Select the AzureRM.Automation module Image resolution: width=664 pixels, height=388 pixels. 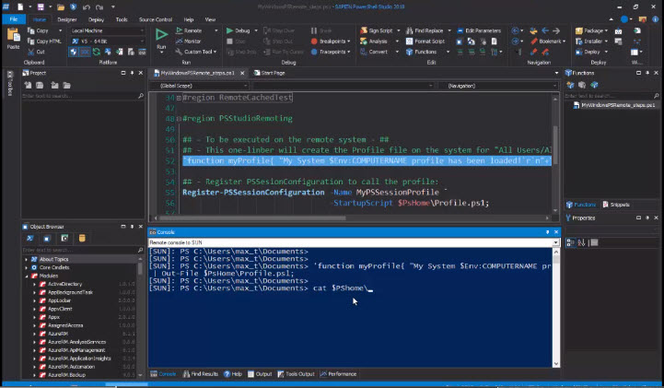(x=71, y=367)
